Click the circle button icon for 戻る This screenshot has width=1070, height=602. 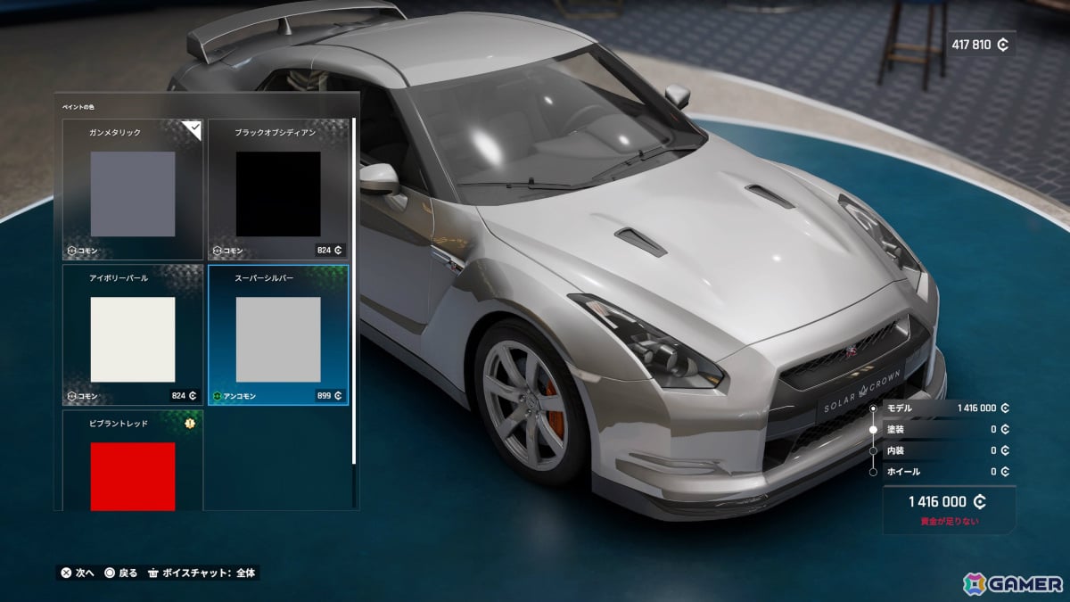[x=110, y=573]
